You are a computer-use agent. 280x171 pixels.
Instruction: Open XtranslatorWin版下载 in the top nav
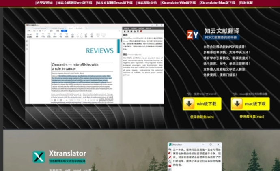click(x=178, y=3)
